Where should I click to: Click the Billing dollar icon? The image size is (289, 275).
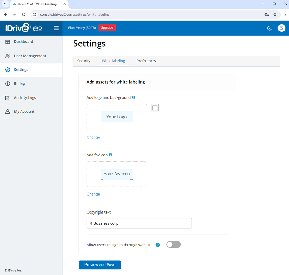point(8,84)
